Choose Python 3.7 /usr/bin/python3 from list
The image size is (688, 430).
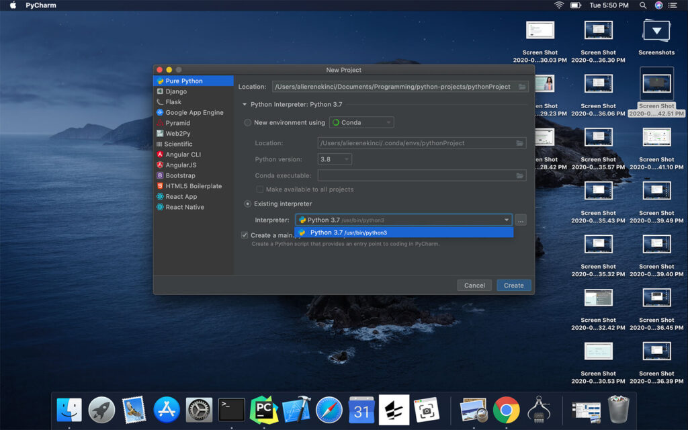point(404,232)
